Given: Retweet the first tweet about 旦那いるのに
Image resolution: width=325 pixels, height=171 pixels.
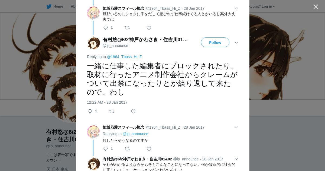Looking at the screenshot, I should coord(127,28).
